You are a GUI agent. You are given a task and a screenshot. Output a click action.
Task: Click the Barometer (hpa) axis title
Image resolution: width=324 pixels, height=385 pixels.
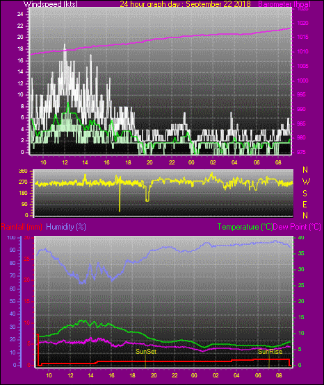click(284, 4)
